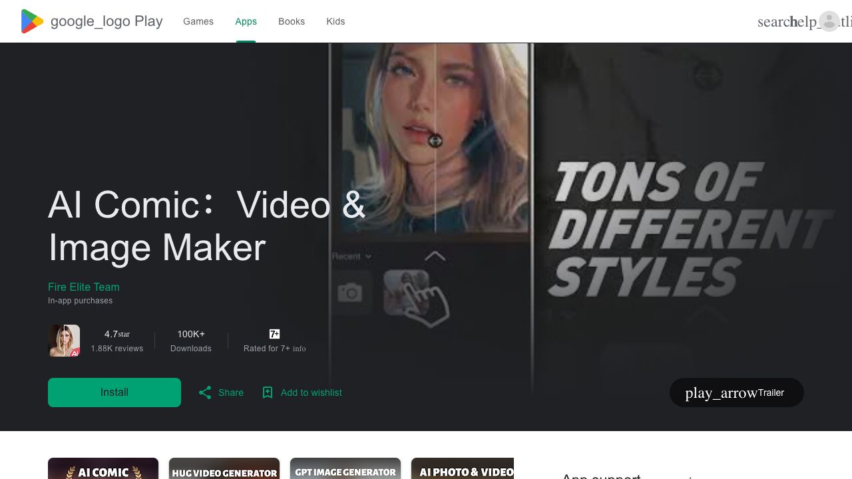
Task: Click the 7+ content rating badge
Action: [274, 334]
